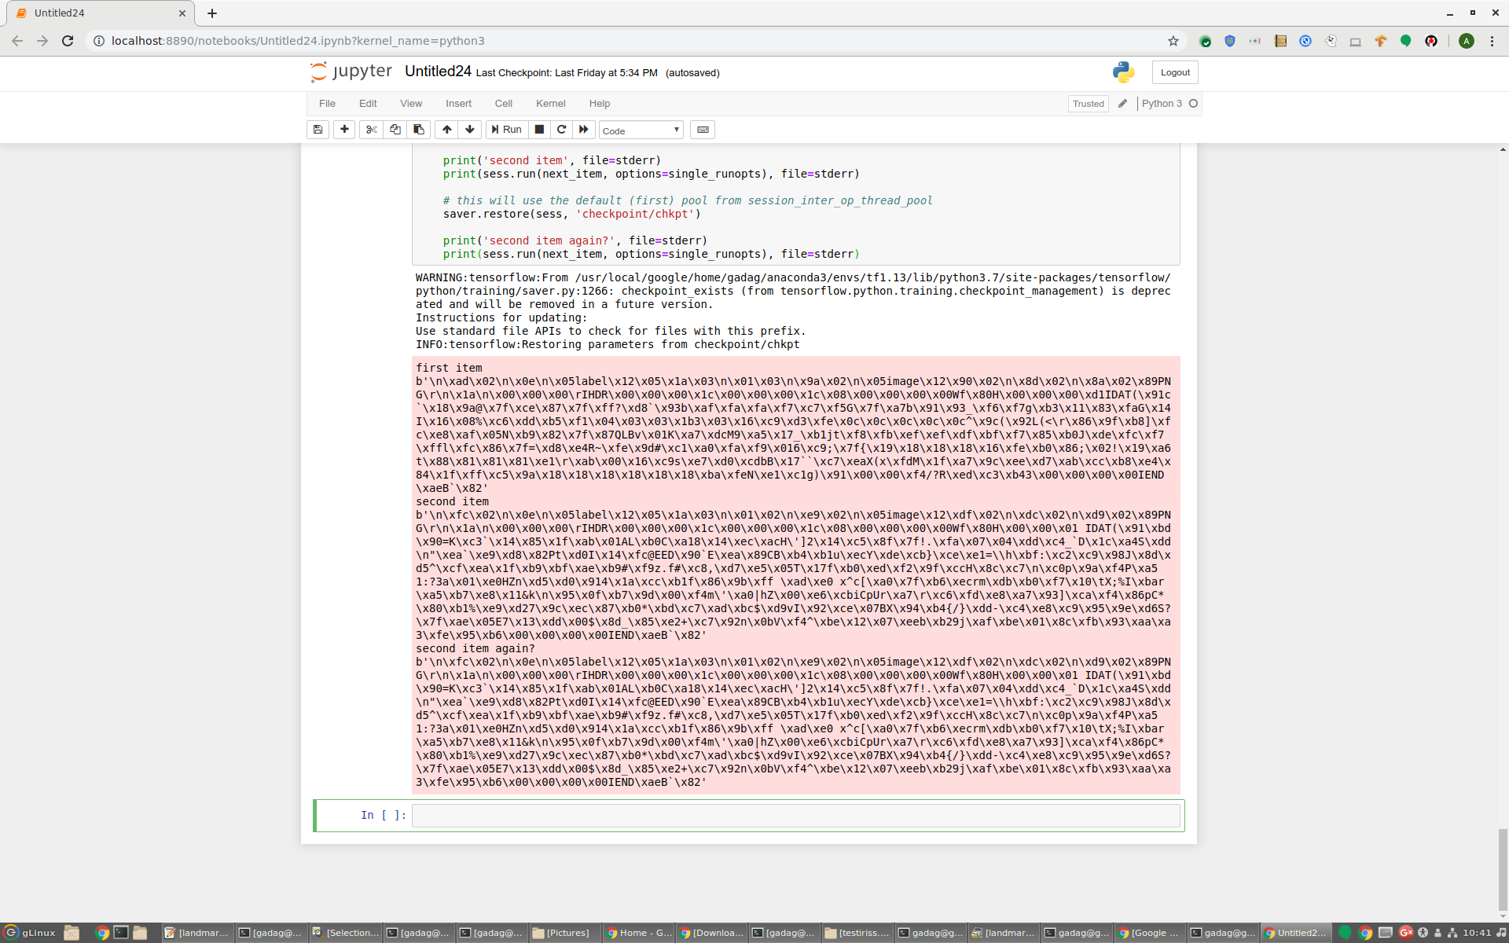Save the notebook via toolbar icon
This screenshot has height=943, width=1509.
pyautogui.click(x=318, y=130)
